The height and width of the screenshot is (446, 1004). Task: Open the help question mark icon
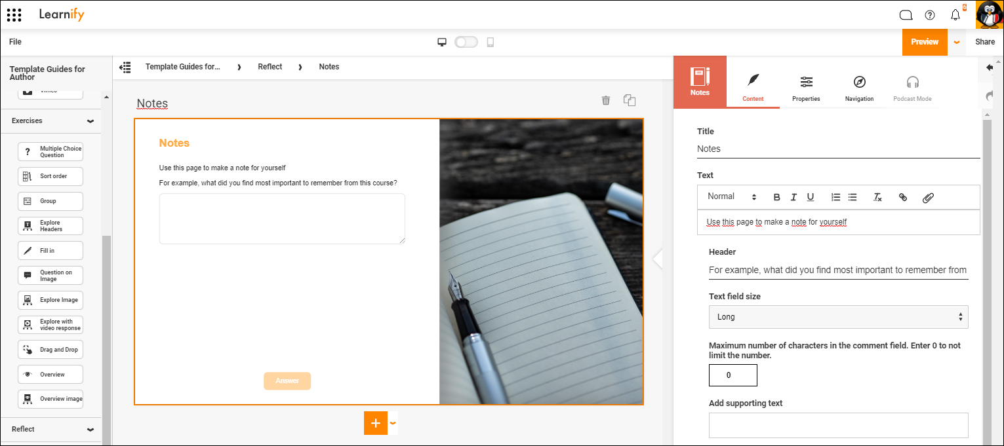(x=930, y=15)
